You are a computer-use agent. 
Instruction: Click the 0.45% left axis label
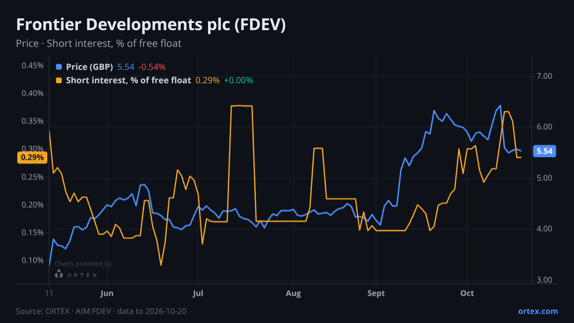[33, 66]
